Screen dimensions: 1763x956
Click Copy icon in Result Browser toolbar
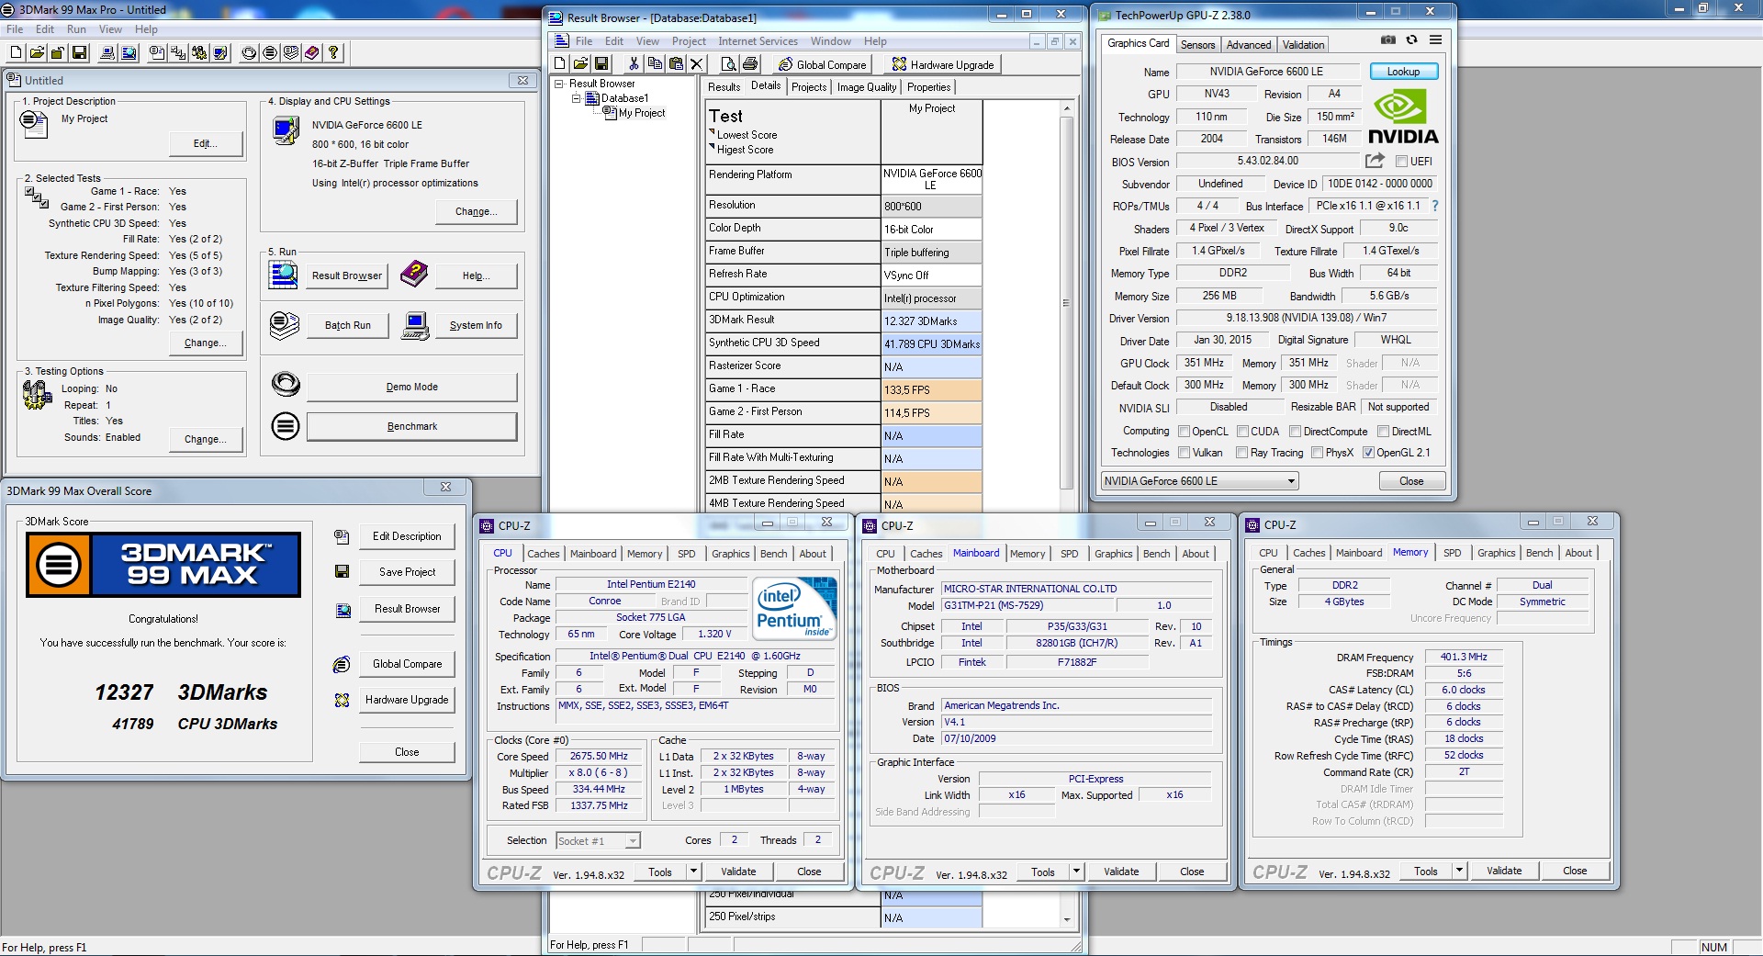click(x=655, y=63)
